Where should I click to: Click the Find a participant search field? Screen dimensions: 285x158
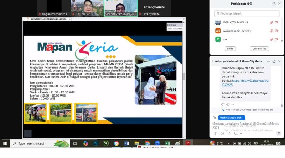click(247, 13)
